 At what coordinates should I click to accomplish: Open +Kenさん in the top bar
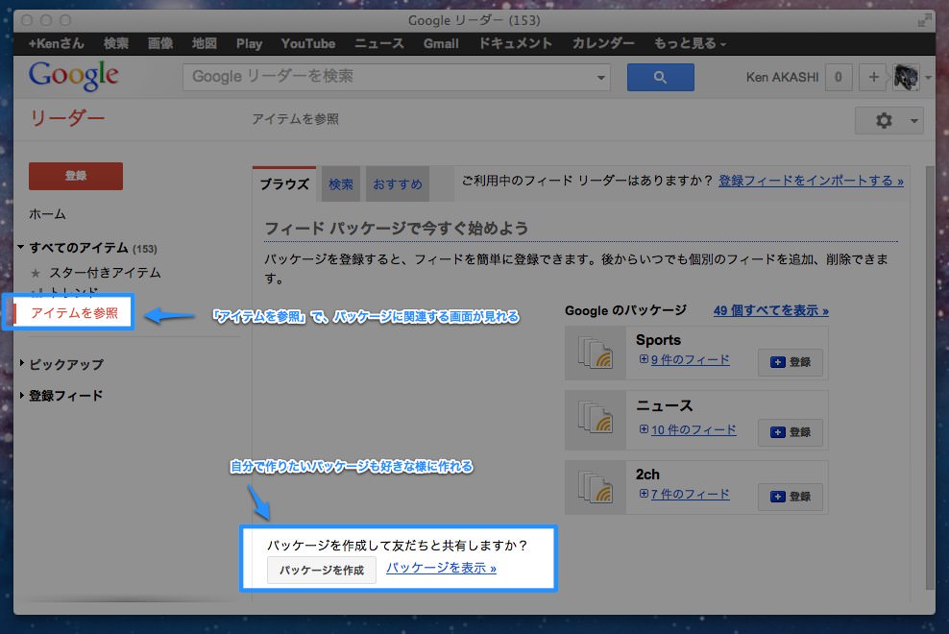tap(57, 43)
